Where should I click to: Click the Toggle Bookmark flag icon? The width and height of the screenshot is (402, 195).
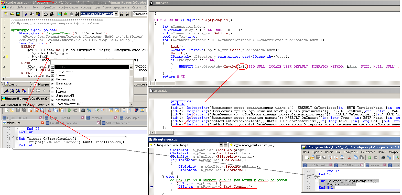point(6,91)
